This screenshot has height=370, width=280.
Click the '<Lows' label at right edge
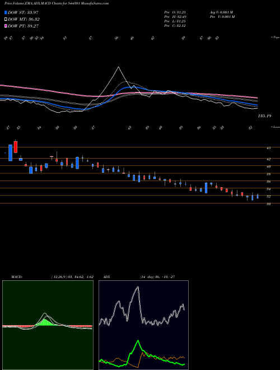coord(275,127)
